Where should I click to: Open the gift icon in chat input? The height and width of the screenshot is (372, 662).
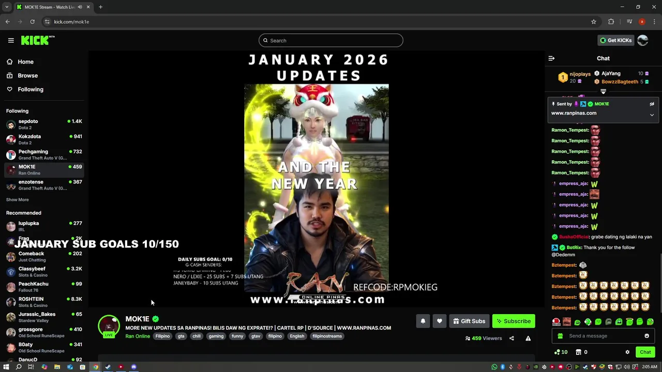point(560,336)
